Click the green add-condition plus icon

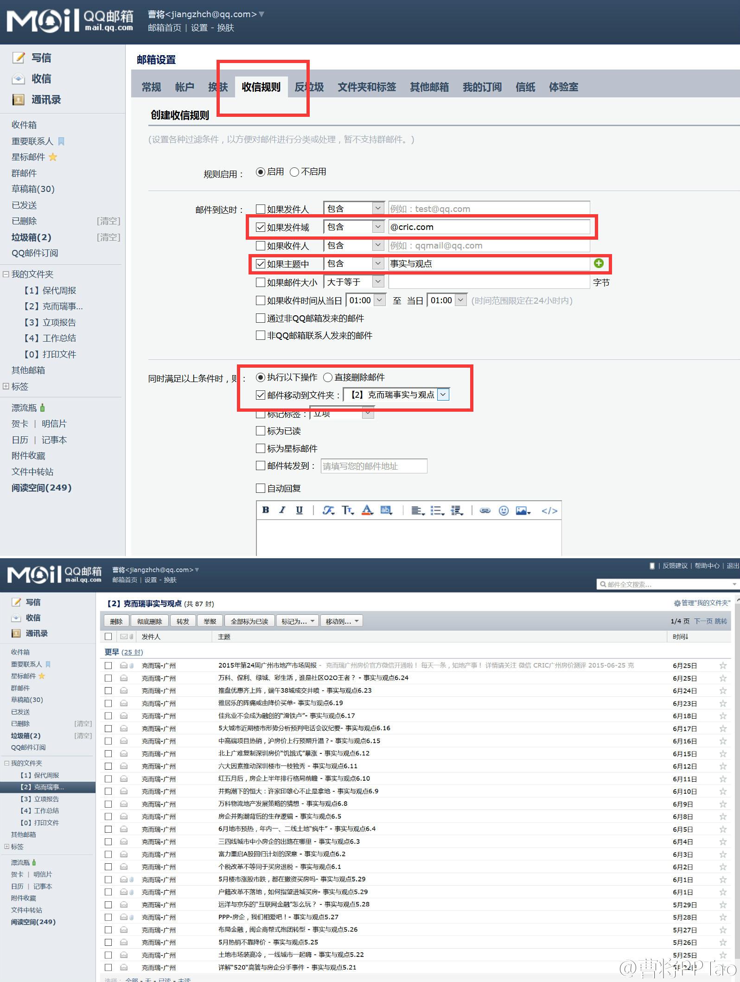click(x=599, y=263)
